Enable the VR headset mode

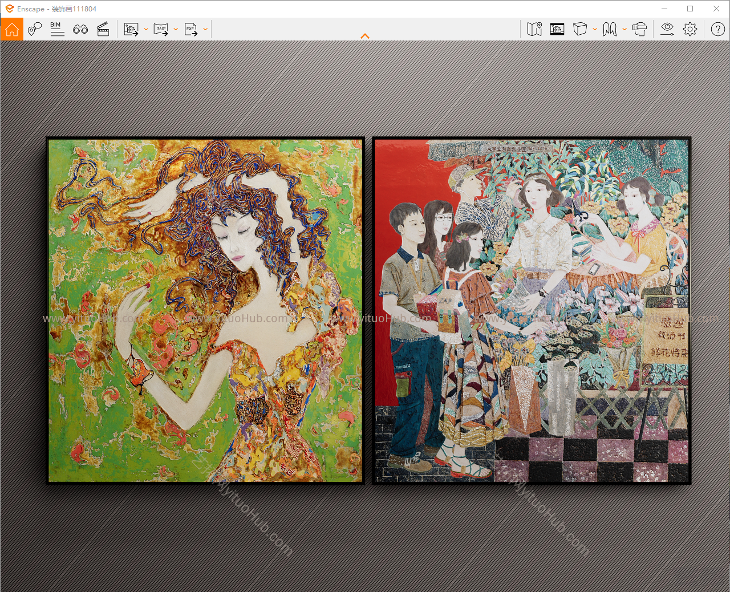pyautogui.click(x=640, y=29)
